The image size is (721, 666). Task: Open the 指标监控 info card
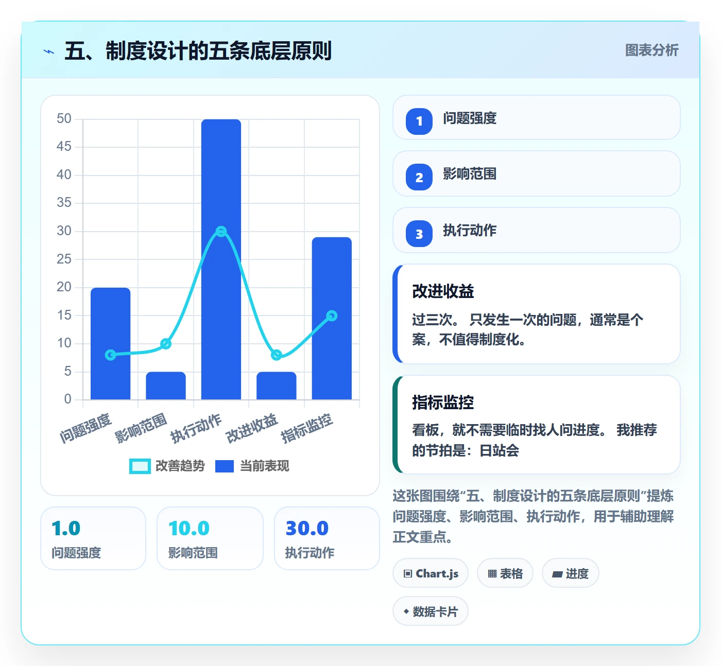(537, 425)
